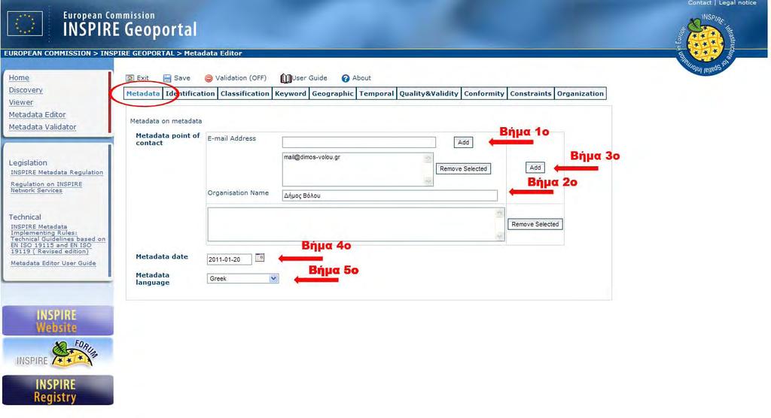Open the Geographic tab
The width and height of the screenshot is (771, 418).
(x=332, y=93)
